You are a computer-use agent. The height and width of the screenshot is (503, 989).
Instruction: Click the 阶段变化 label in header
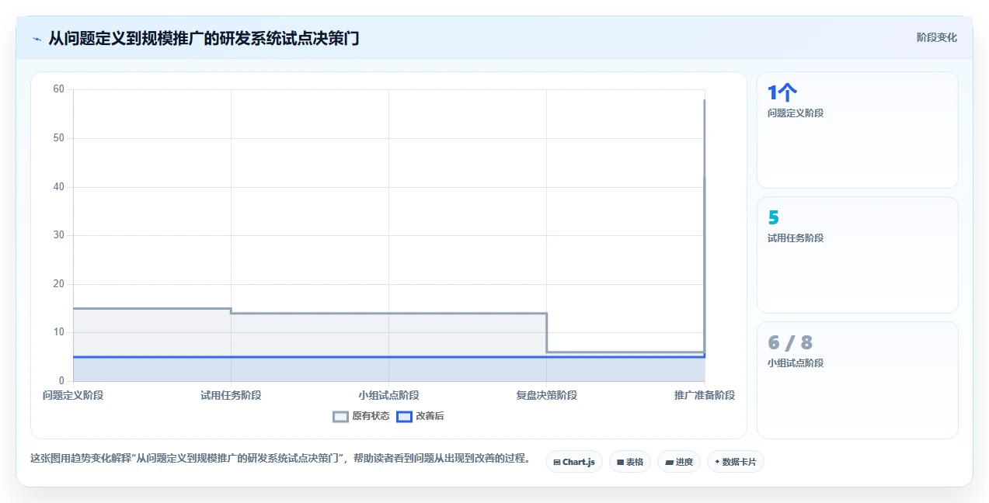[x=936, y=37]
